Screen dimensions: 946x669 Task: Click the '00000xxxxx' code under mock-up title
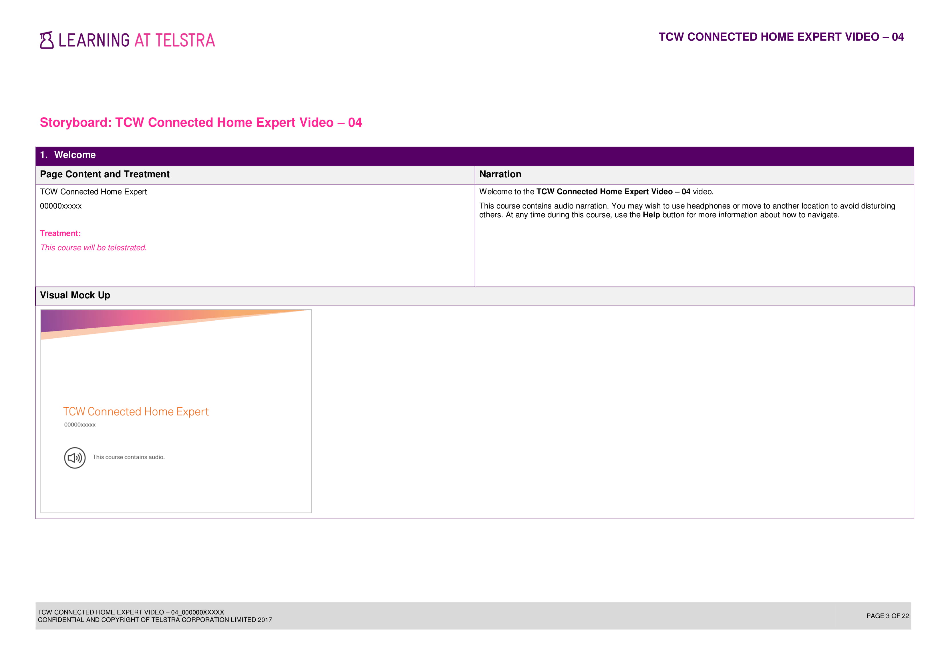[x=80, y=425]
